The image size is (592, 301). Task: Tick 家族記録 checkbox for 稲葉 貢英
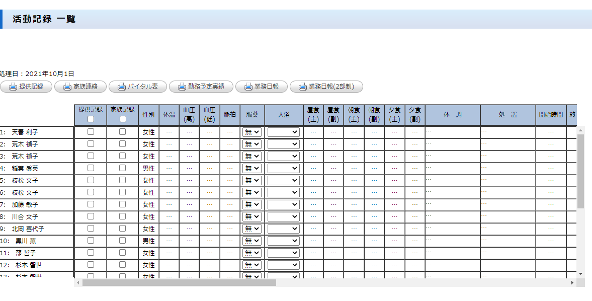pos(122,168)
